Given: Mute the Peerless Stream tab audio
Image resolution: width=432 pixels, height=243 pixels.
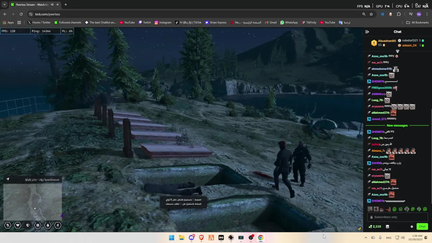Looking at the screenshot, I should (x=52, y=5).
